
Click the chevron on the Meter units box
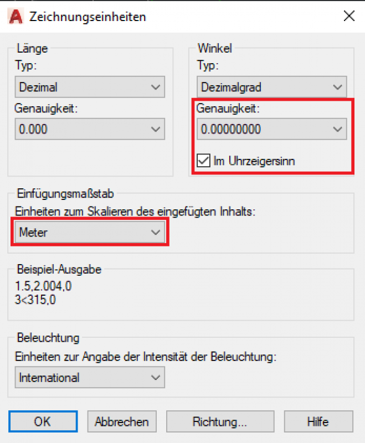pyautogui.click(x=155, y=233)
